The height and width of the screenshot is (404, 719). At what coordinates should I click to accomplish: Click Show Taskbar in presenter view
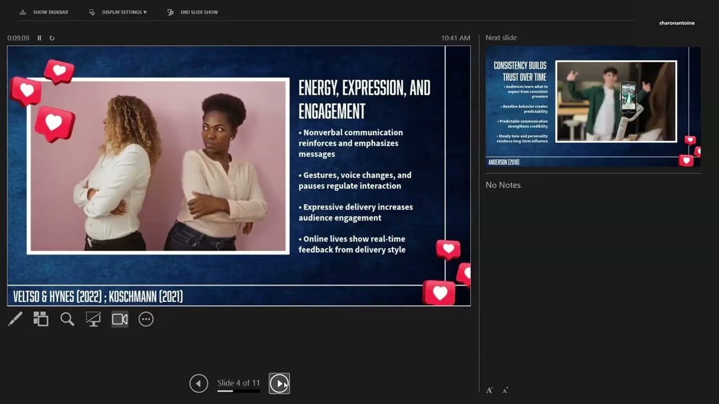(x=44, y=12)
